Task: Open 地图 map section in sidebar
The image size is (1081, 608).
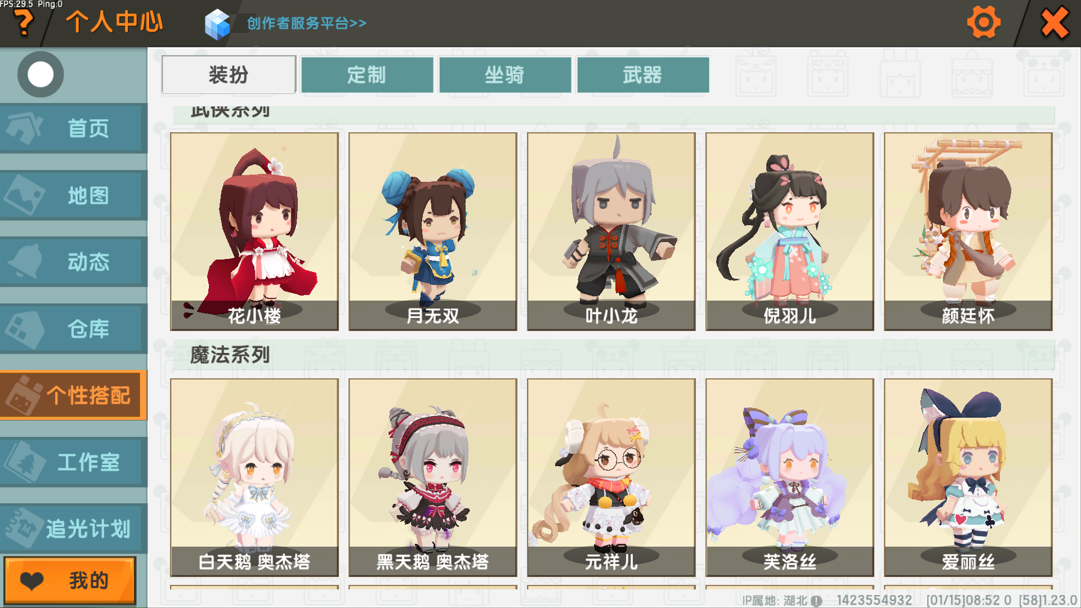Action: (x=74, y=195)
